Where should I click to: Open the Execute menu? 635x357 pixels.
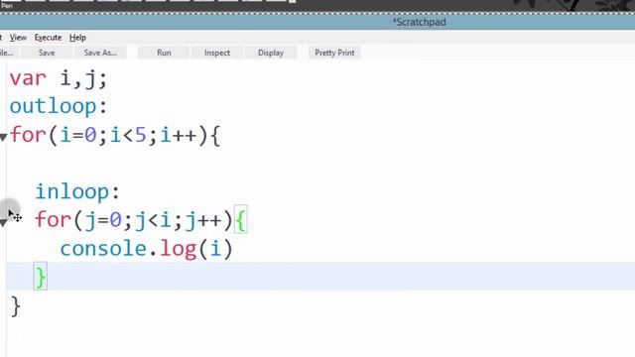click(x=48, y=38)
